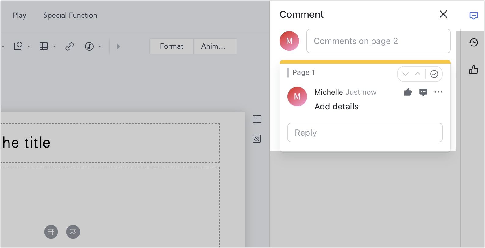Insert an image into the slide placeholder
This screenshot has height=248, width=485.
[73, 232]
